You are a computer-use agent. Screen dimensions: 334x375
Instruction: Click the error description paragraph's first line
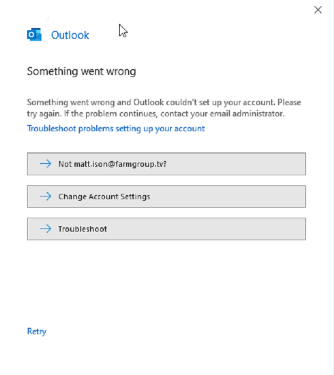(x=164, y=103)
